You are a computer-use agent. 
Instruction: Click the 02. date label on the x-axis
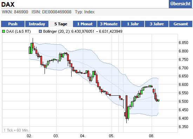29,136
